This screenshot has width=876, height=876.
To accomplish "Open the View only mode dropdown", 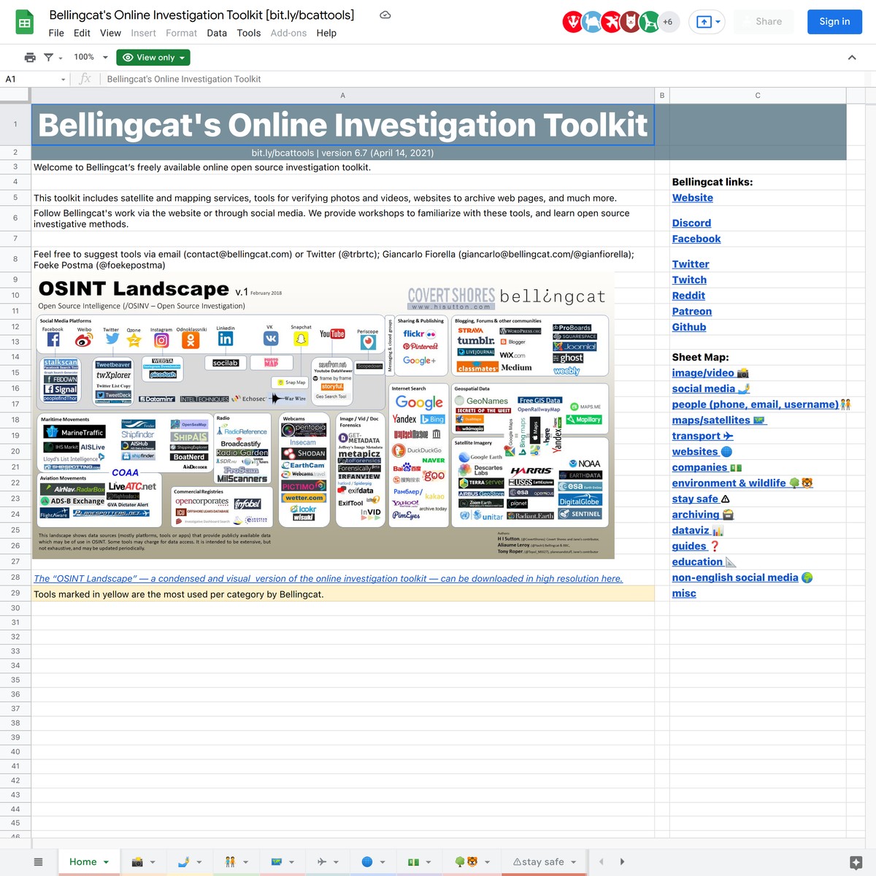I will [153, 57].
